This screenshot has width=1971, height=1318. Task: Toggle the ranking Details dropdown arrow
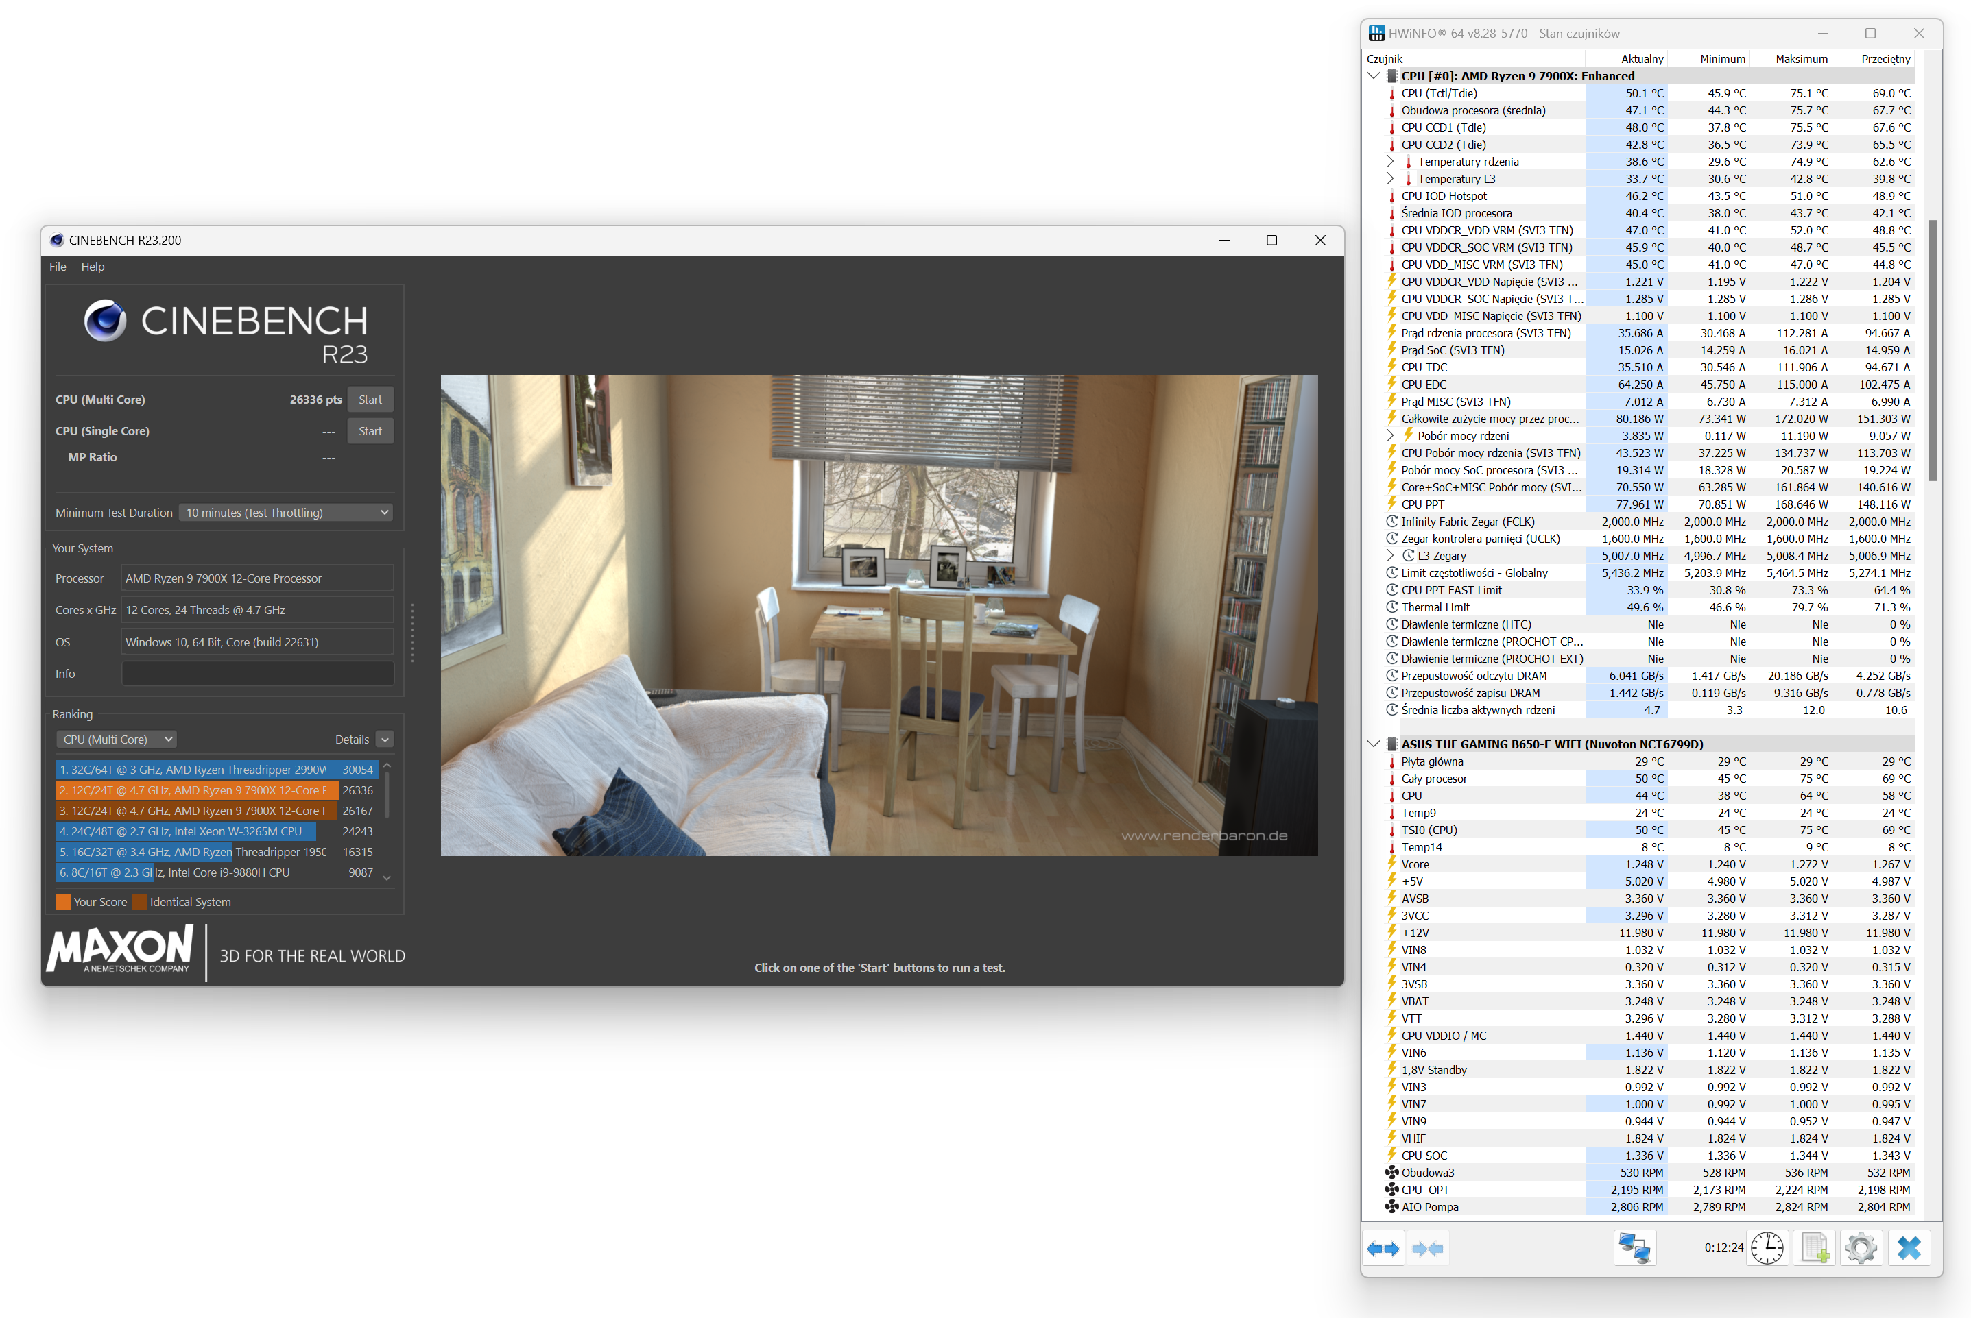point(385,740)
